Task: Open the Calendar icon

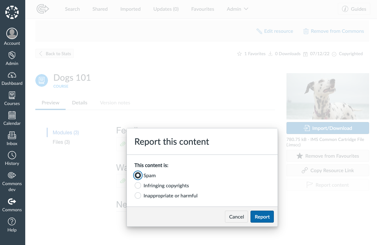Action: [x=12, y=115]
